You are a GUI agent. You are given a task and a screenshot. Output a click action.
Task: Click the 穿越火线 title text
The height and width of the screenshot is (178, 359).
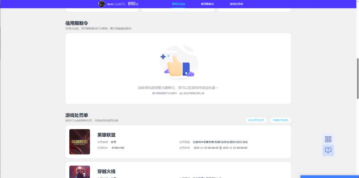click(x=107, y=171)
